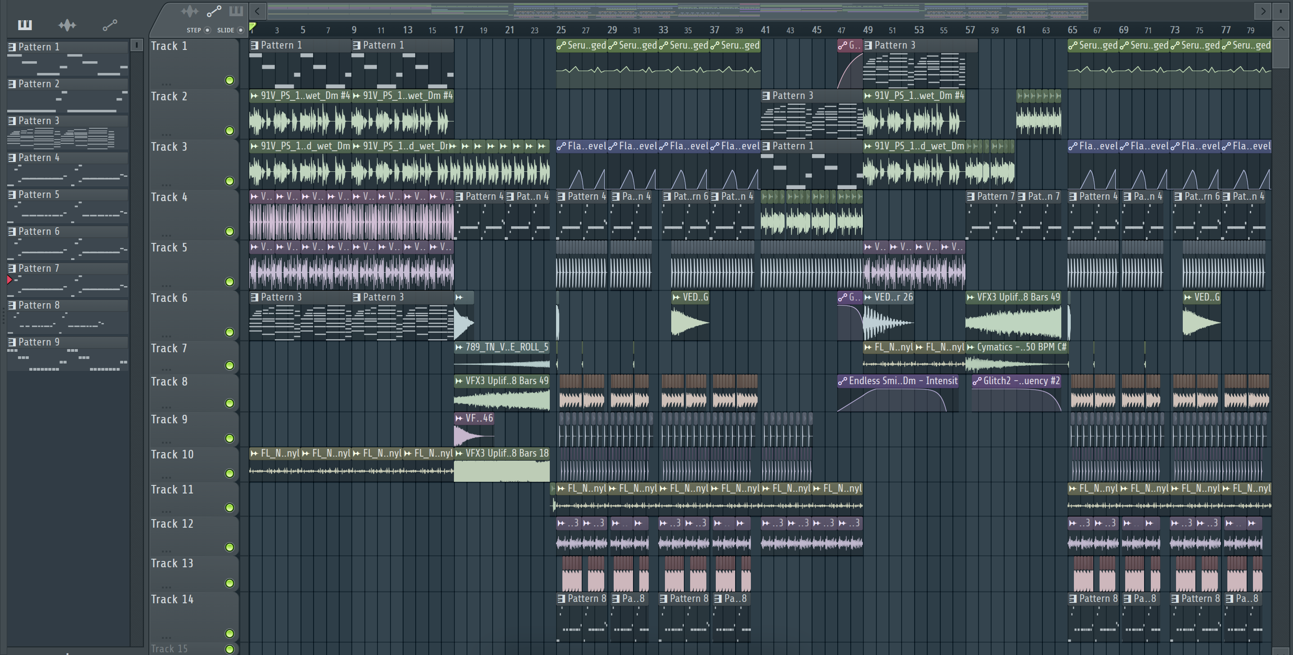Click the playlist overview scrollbar at the top
This screenshot has height=655, width=1293.
[x=677, y=10]
